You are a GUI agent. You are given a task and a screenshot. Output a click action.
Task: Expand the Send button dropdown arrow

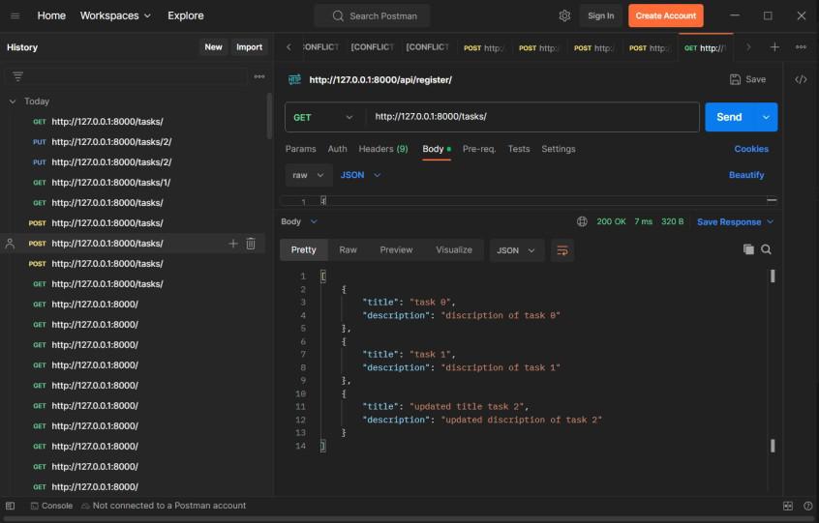[x=766, y=117]
